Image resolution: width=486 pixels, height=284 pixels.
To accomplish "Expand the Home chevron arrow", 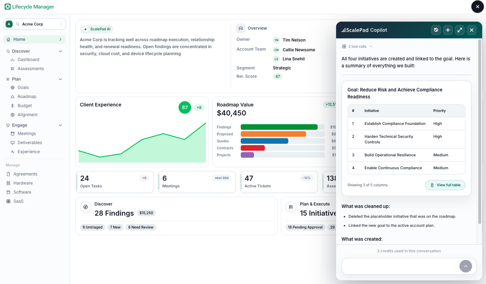I will pos(60,39).
